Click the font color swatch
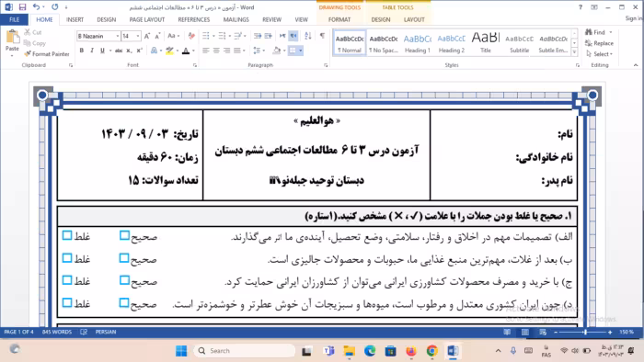Screen dimensions: 644x362 186,51
